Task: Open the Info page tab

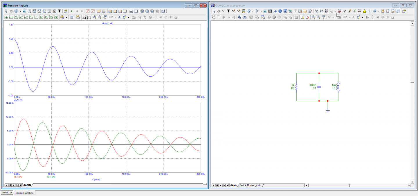Action: [260, 185]
